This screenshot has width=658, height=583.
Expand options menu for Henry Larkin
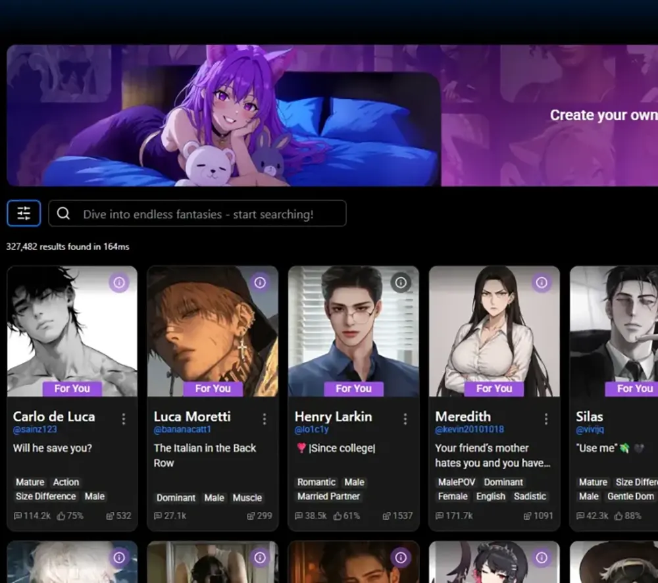[x=405, y=419]
